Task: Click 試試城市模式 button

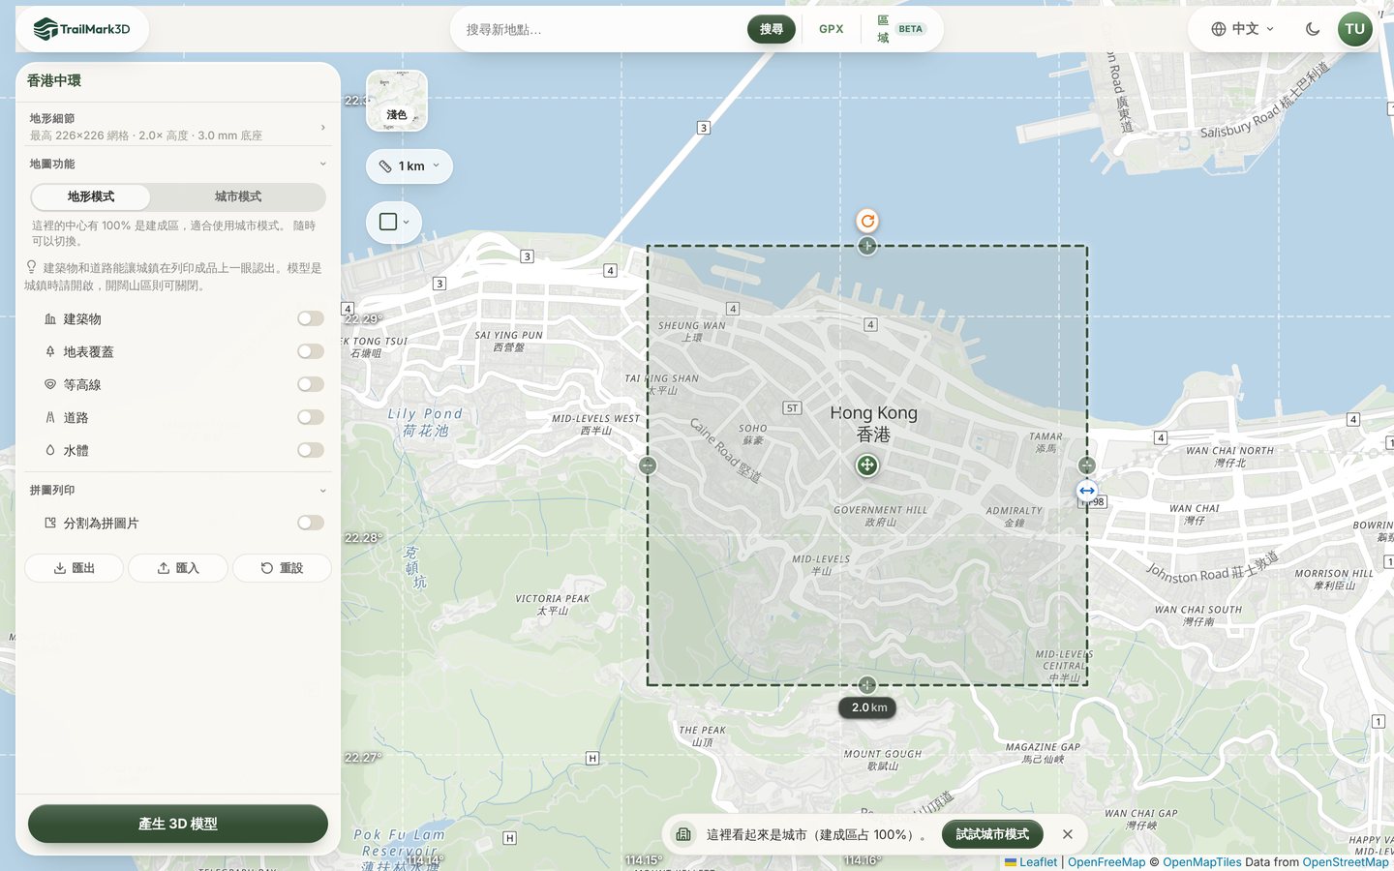Action: (992, 834)
